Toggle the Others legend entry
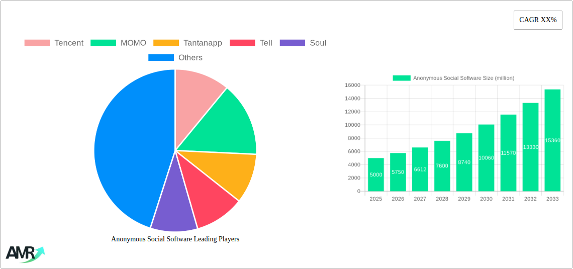573x269 pixels. [x=175, y=58]
